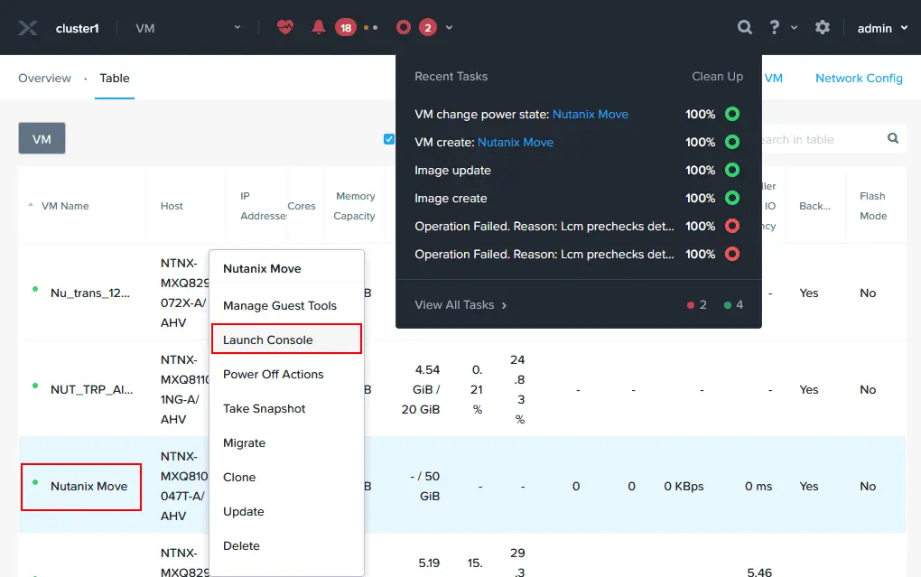921x577 pixels.
Task: Click the red tasks circle icon in header
Action: [403, 28]
